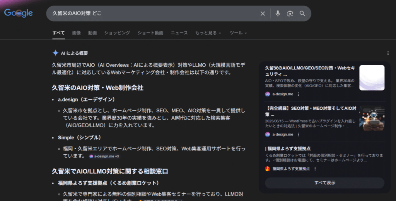Click heading 久留米でAIO/LLMO対策に関する相談窓口
396x201 pixels.
tap(110, 171)
